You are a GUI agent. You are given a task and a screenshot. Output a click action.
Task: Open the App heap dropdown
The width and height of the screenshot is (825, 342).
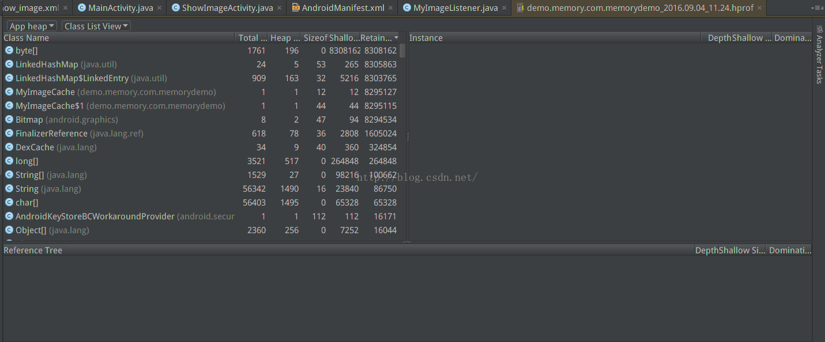pyautogui.click(x=32, y=26)
